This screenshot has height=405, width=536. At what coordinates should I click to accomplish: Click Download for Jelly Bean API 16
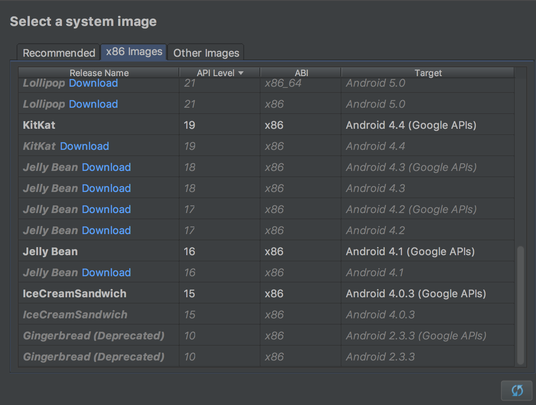106,273
